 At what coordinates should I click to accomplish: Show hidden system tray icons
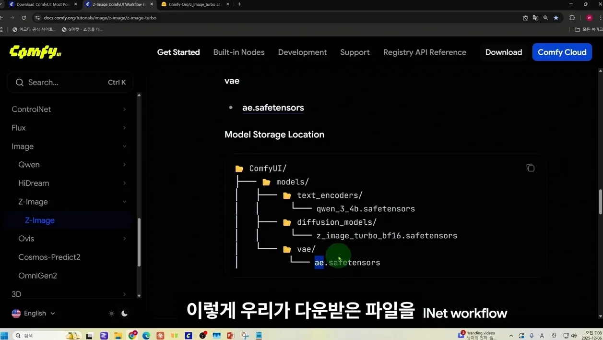(511, 336)
